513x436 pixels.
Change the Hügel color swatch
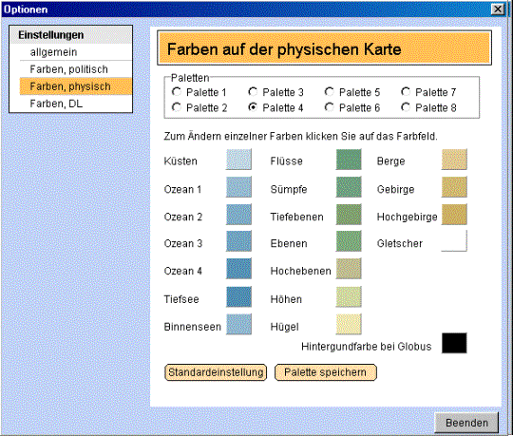(349, 325)
